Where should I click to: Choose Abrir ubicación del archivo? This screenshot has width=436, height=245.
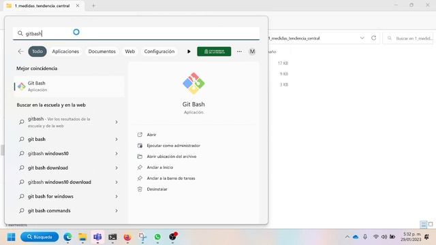click(x=171, y=157)
